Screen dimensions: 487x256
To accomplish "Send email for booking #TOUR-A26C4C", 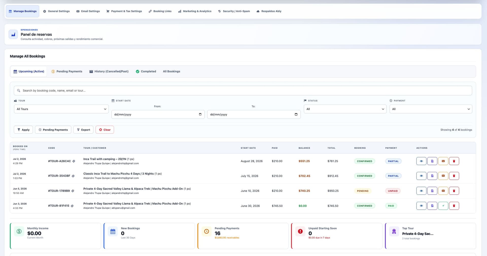I will point(443,161).
